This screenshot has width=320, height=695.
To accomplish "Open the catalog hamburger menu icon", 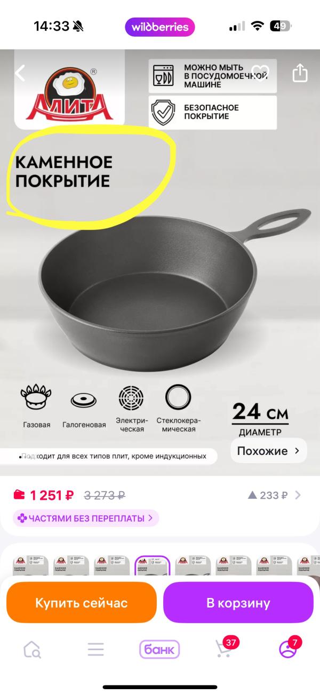I will tap(96, 649).
